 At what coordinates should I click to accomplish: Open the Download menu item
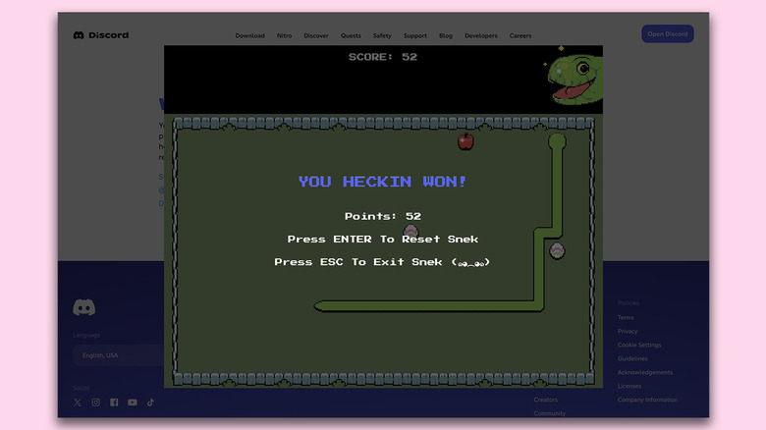[249, 35]
